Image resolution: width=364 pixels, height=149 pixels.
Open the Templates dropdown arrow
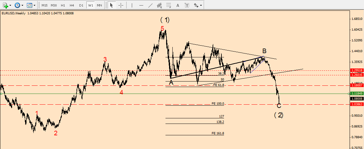tap(35, 5)
